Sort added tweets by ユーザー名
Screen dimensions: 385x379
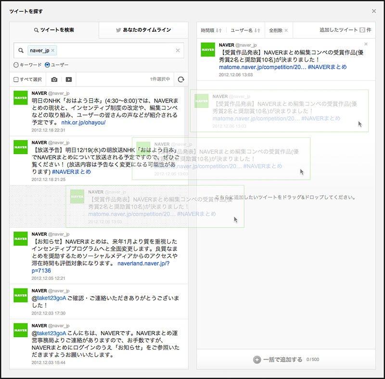pos(245,30)
